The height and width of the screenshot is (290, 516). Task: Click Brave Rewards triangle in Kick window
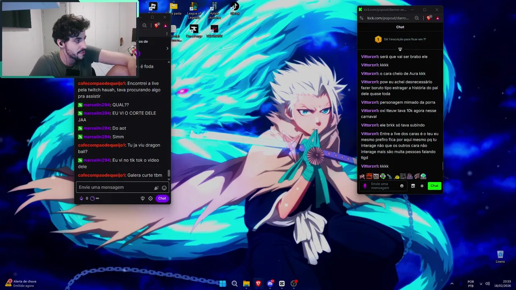pos(438,18)
